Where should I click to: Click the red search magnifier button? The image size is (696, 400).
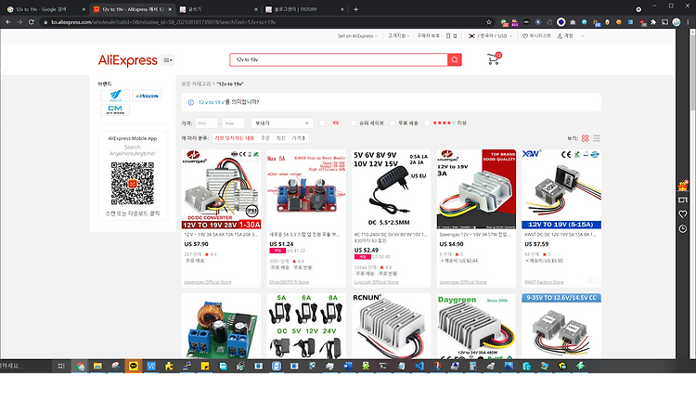[x=455, y=59]
